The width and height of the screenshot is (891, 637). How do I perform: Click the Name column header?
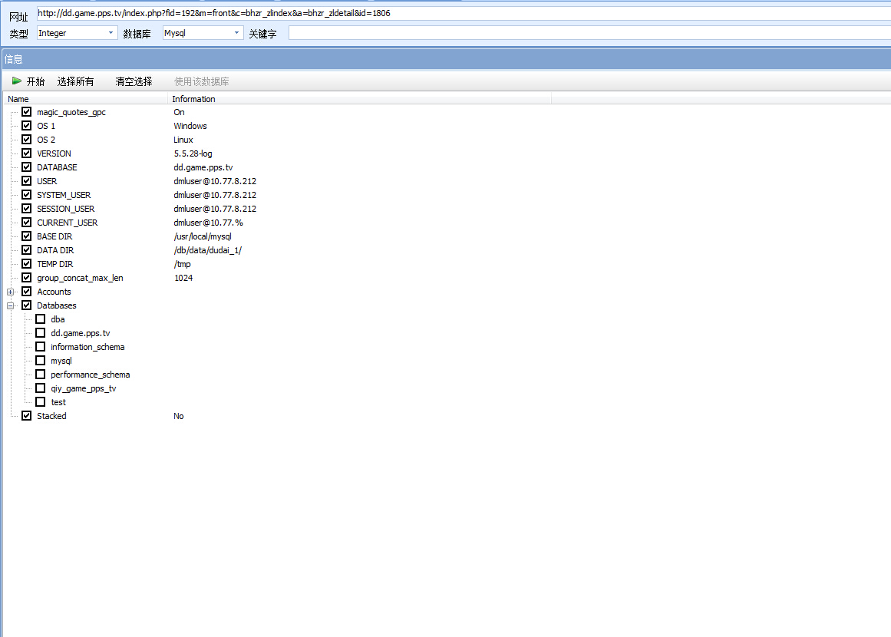(86, 99)
